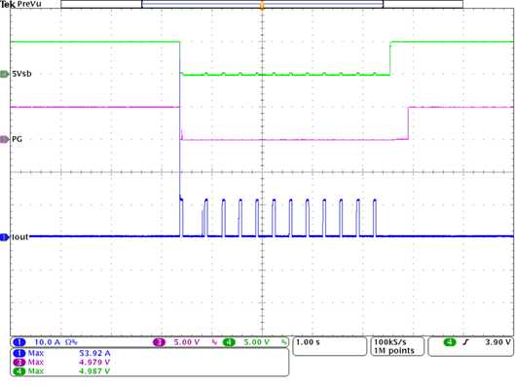Select the 1.00 s timebase readout
The height and width of the screenshot is (386, 515).
[308, 342]
